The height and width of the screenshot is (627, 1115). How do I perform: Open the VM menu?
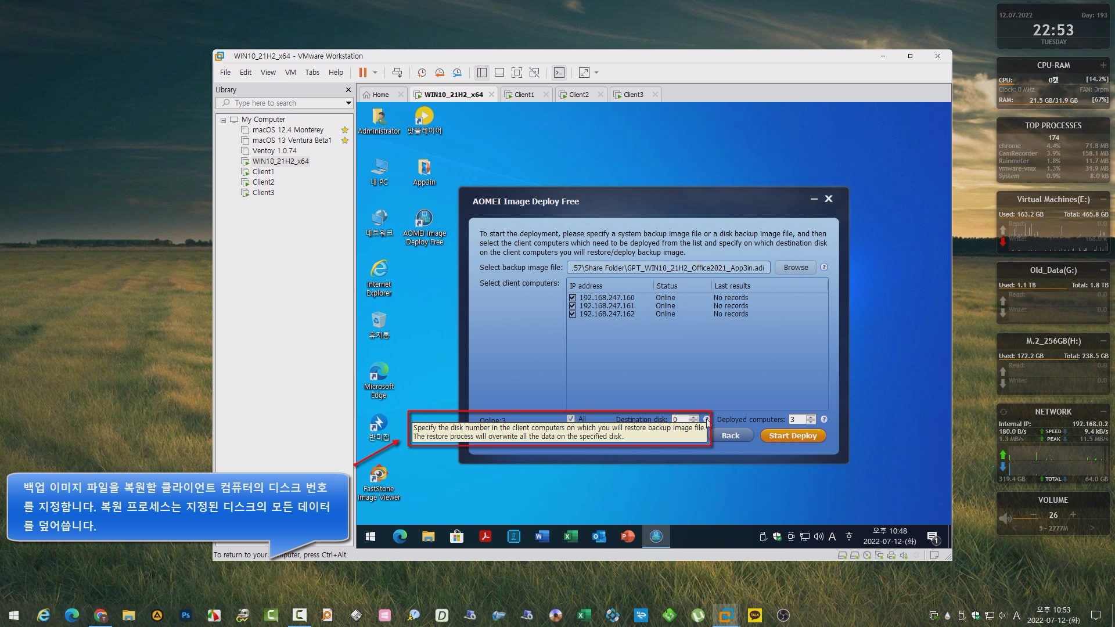pyautogui.click(x=290, y=73)
